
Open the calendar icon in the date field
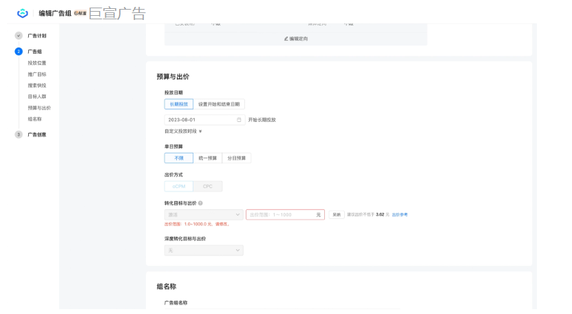pos(239,120)
